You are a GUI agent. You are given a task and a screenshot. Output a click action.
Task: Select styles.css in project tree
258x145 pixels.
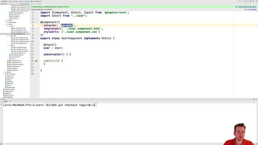click(x=9, y=83)
